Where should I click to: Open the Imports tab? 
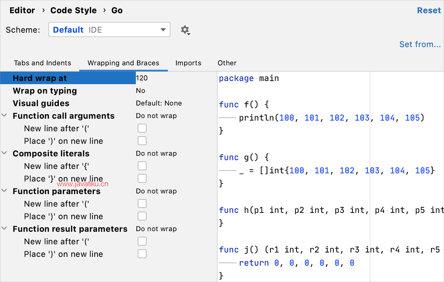(x=188, y=63)
